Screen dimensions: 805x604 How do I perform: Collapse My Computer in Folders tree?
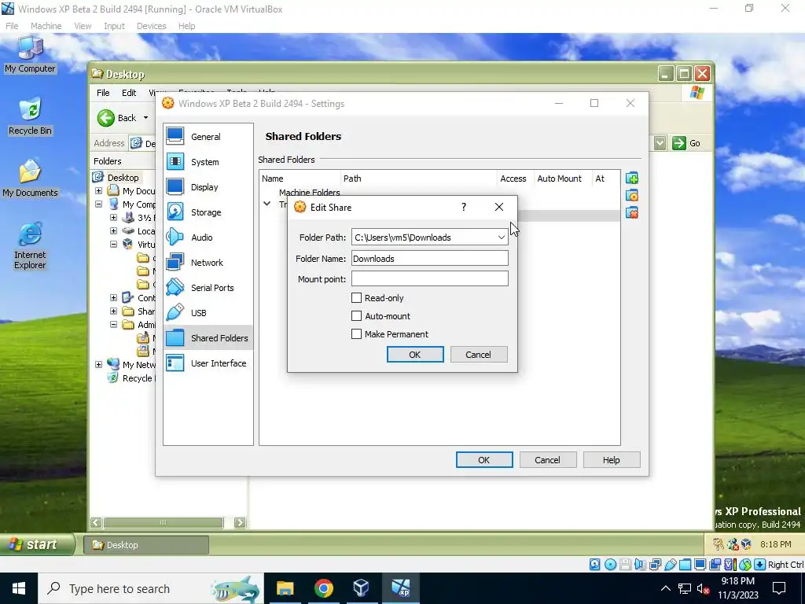[98, 204]
